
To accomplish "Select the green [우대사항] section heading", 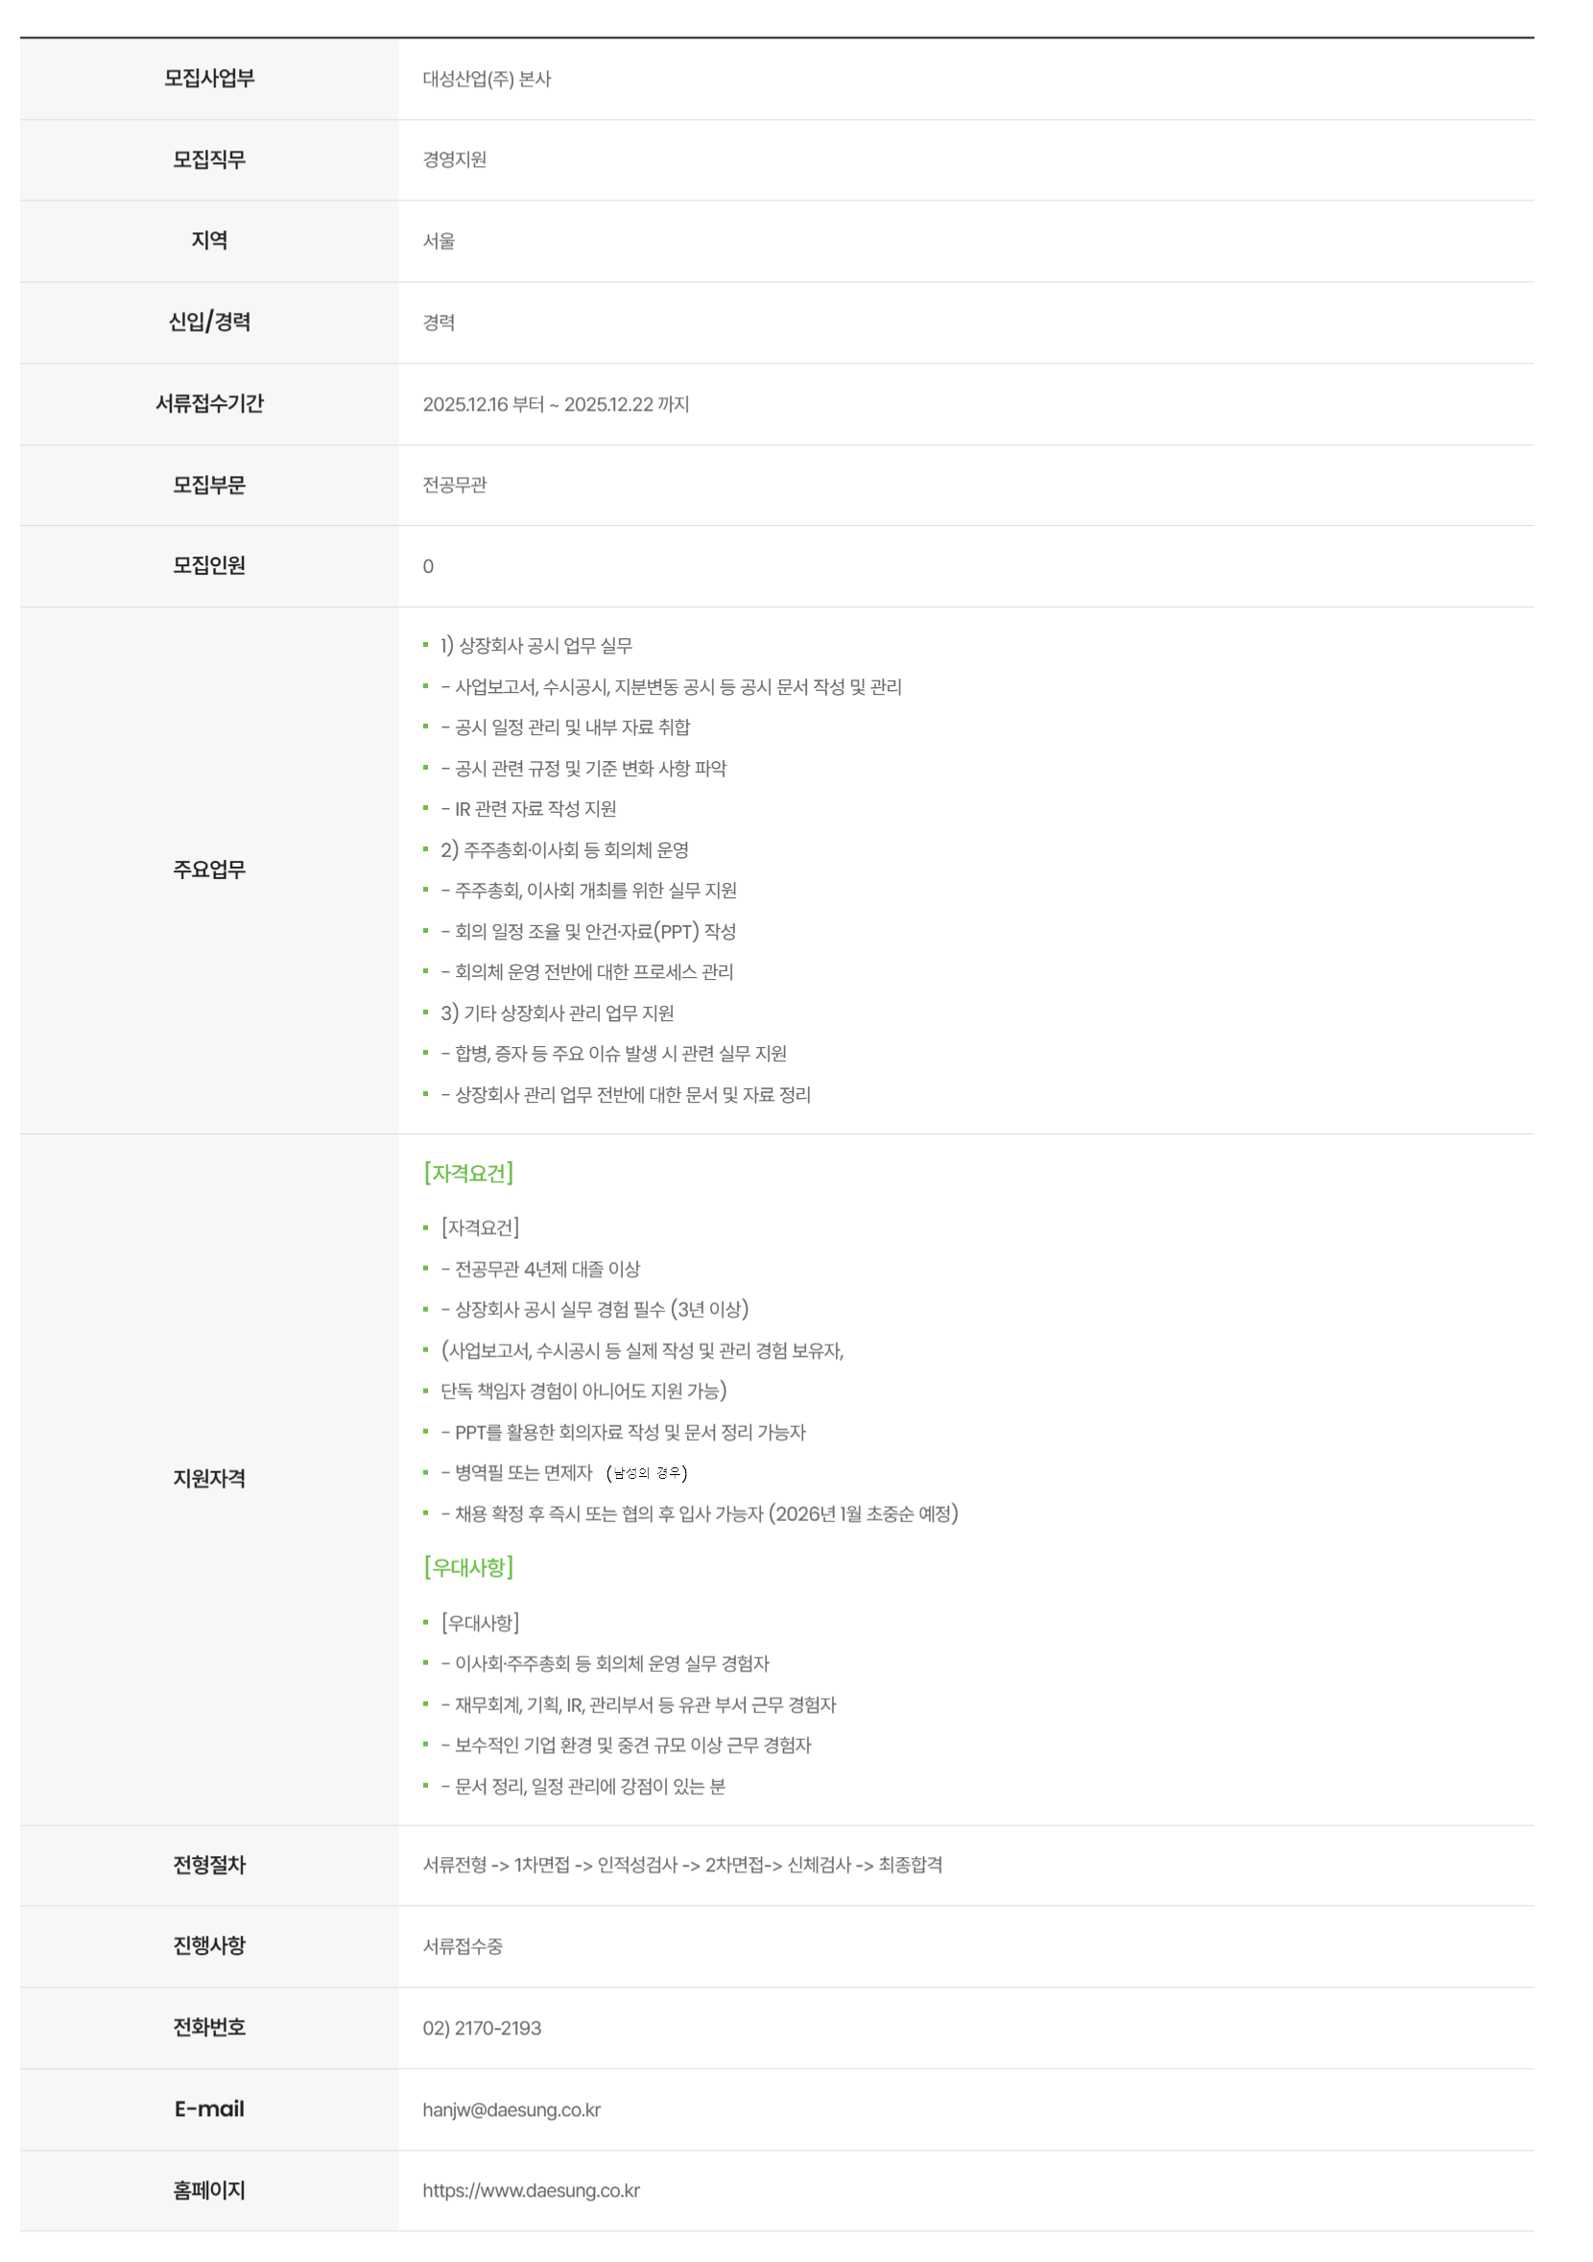I will tap(468, 1566).
